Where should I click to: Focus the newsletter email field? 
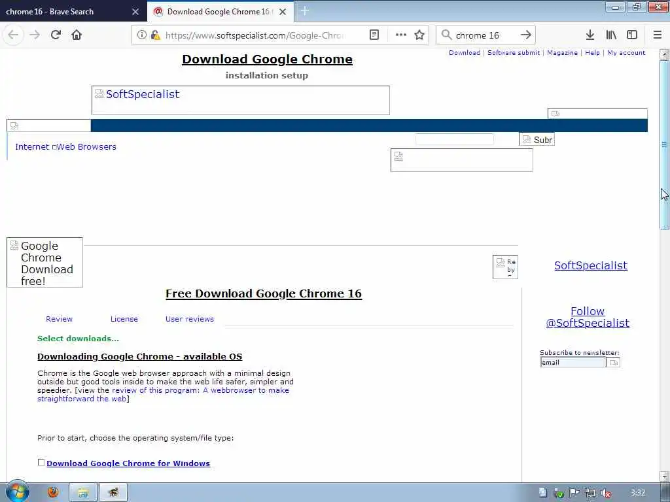tap(573, 362)
